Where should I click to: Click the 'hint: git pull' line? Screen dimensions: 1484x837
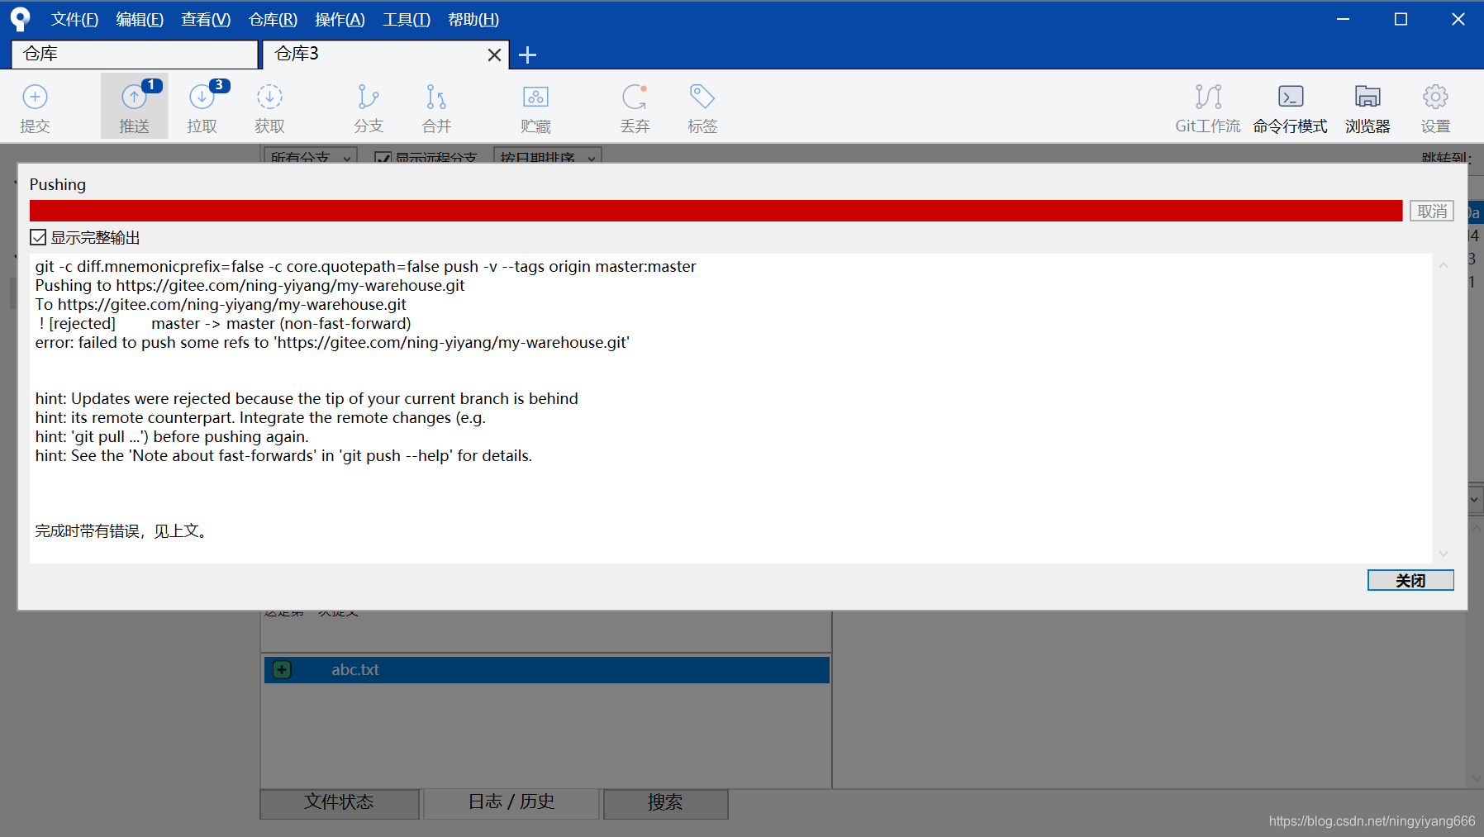coord(172,436)
